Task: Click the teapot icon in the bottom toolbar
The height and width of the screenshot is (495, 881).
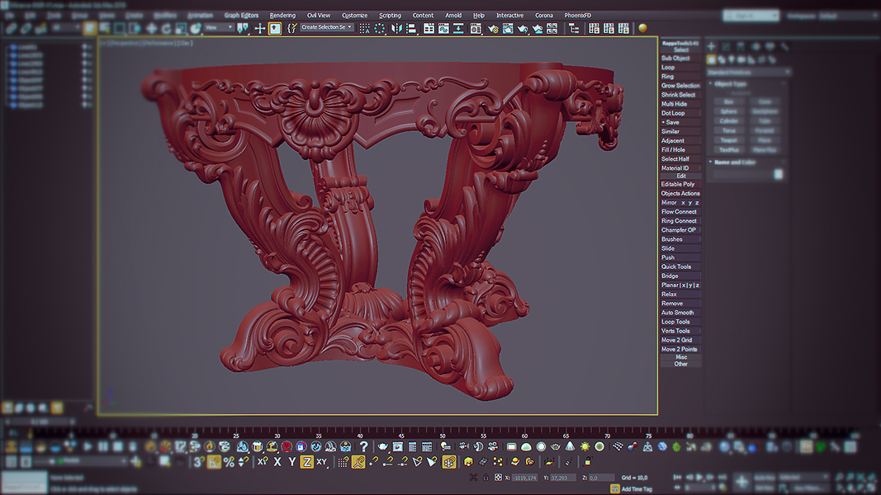Action: click(382, 446)
